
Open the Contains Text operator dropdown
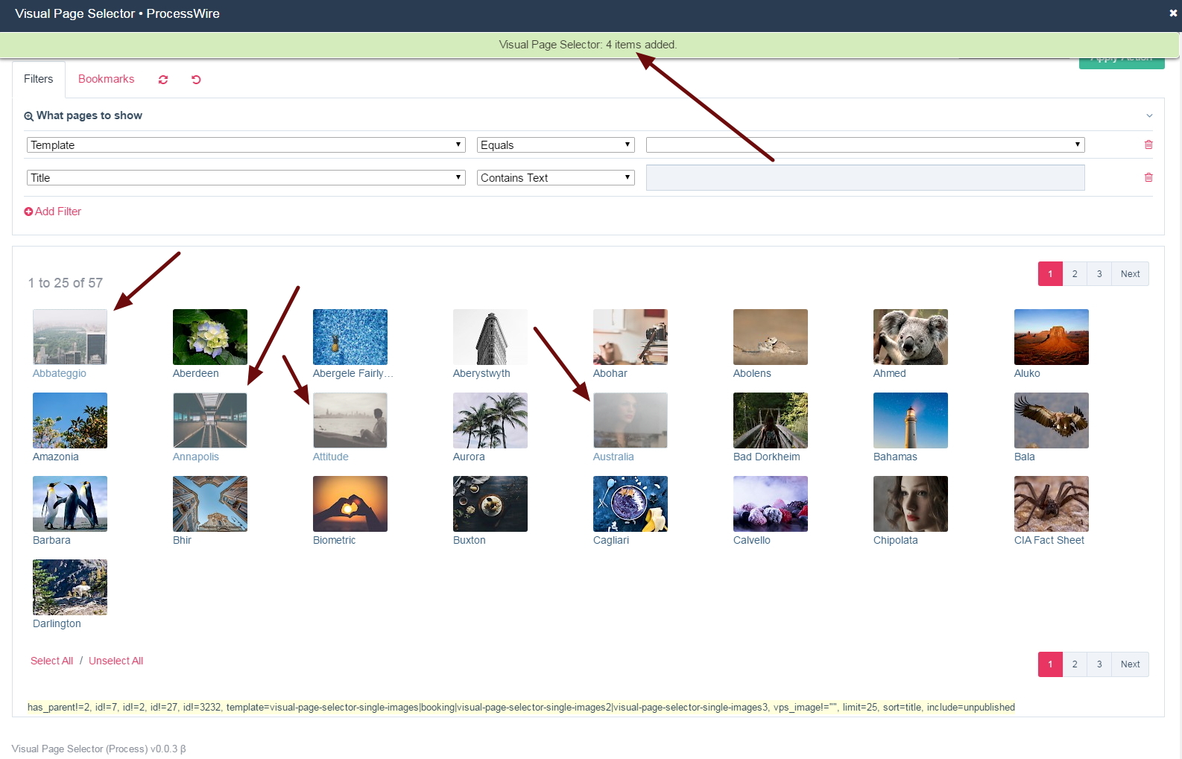coord(556,178)
